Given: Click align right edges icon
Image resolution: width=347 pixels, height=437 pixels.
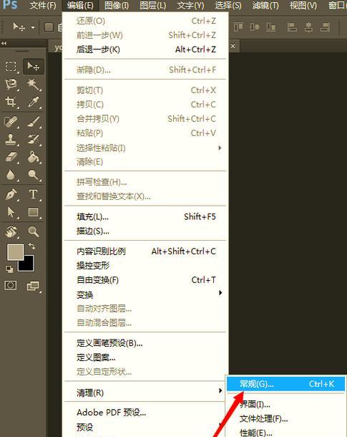Looking at the screenshot, I should 325,27.
